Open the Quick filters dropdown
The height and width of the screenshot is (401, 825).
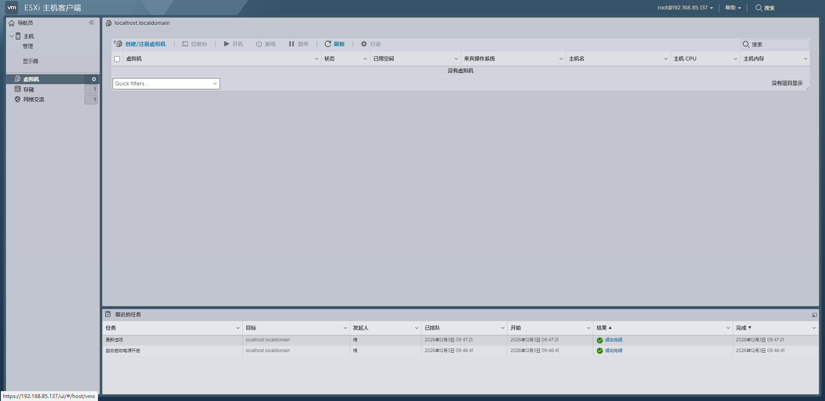click(x=165, y=83)
